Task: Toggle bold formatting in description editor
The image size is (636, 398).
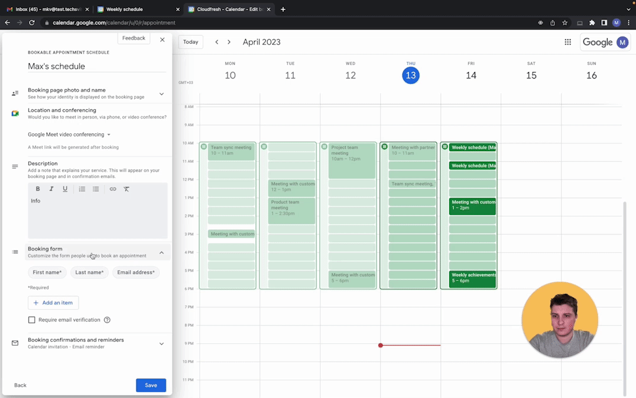Action: pyautogui.click(x=38, y=189)
